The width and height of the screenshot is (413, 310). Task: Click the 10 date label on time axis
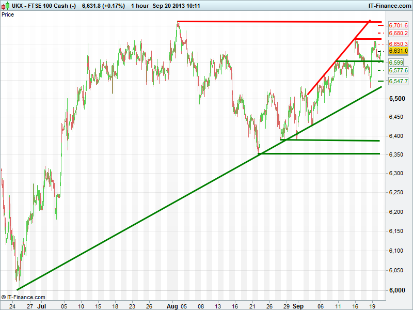click(x=81, y=306)
